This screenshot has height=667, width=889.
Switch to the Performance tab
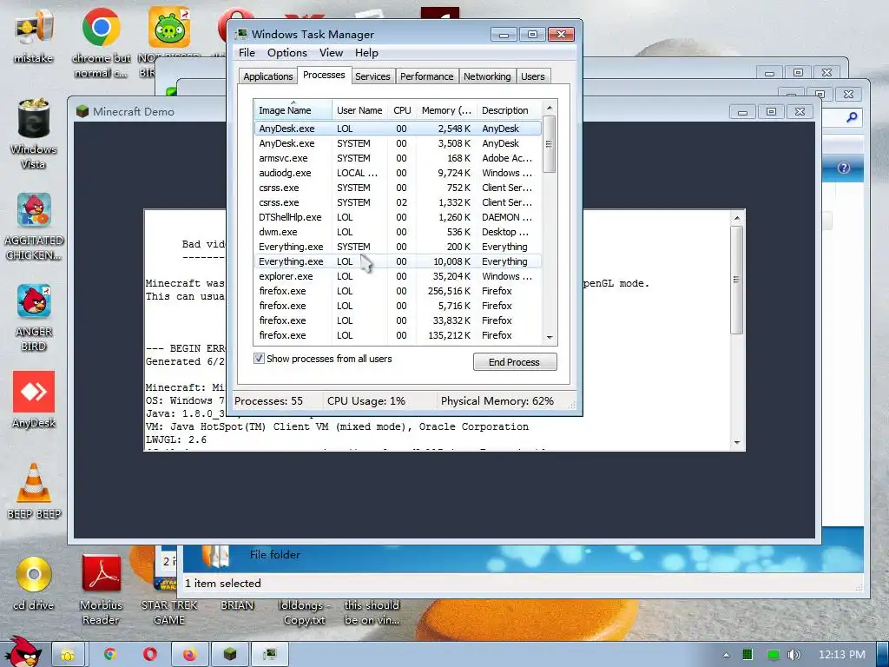[426, 76]
